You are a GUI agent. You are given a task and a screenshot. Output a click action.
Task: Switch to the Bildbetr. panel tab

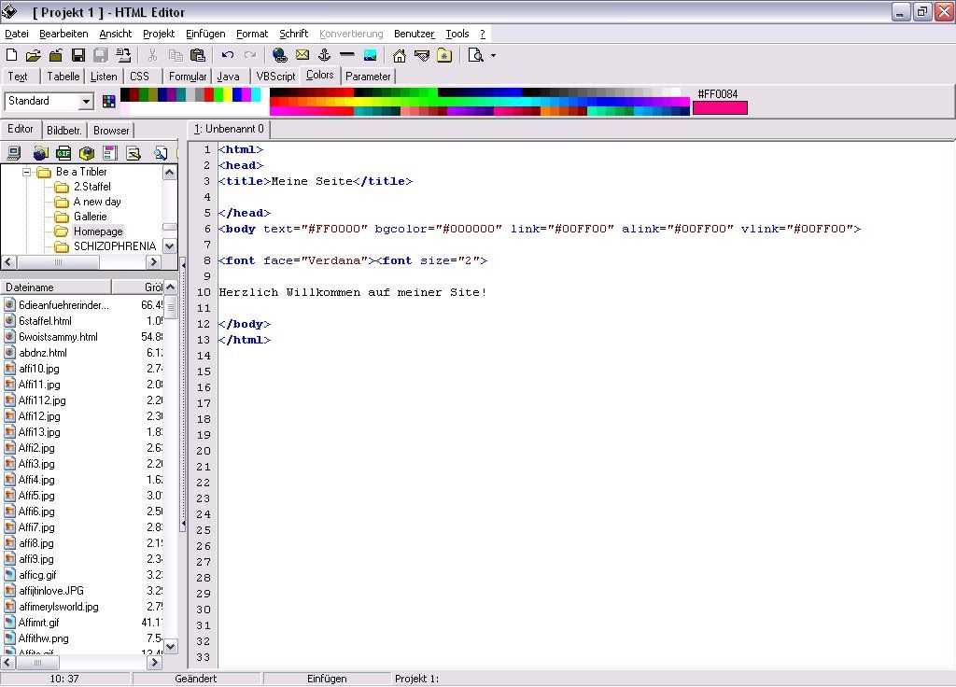click(64, 130)
